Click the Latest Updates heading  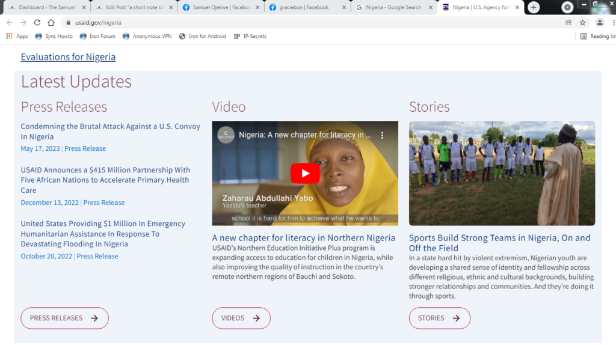pos(76,82)
